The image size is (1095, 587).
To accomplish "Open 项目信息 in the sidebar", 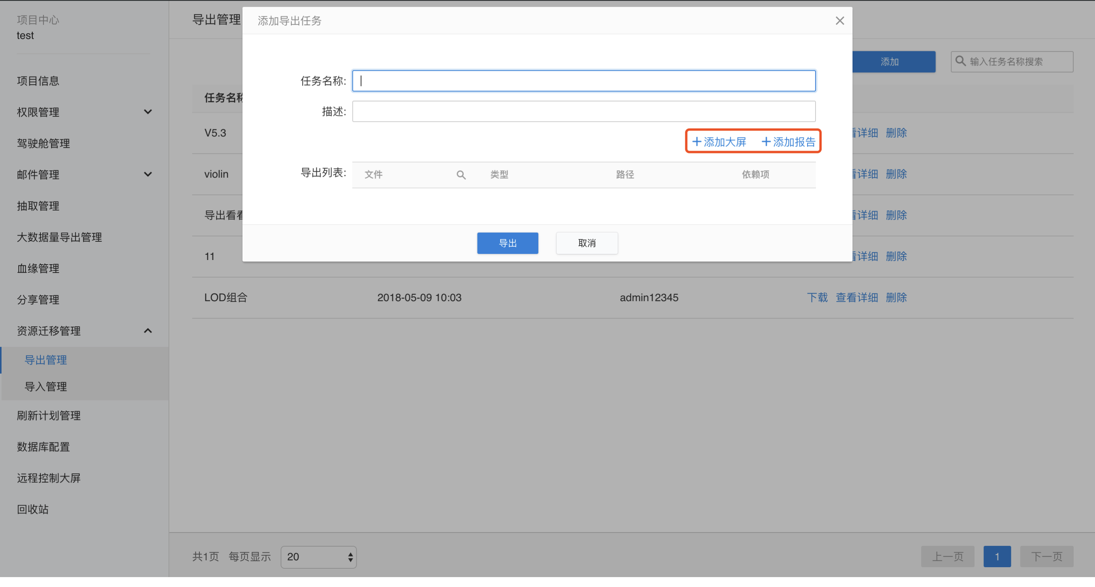I will click(x=38, y=81).
